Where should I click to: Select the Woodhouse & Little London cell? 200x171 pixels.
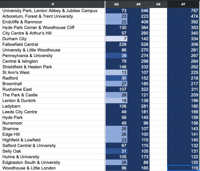click(x=53, y=168)
